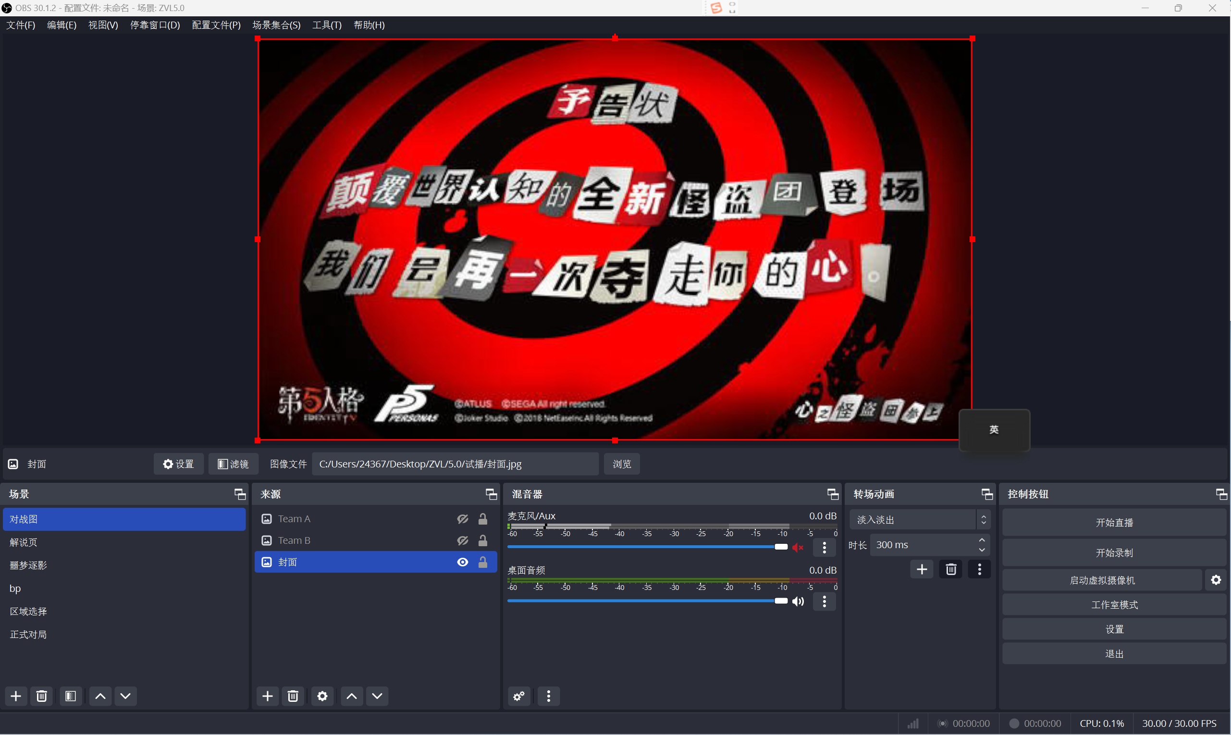The image size is (1231, 735).
Task: Enable 工作室模式 studio mode
Action: 1114,605
